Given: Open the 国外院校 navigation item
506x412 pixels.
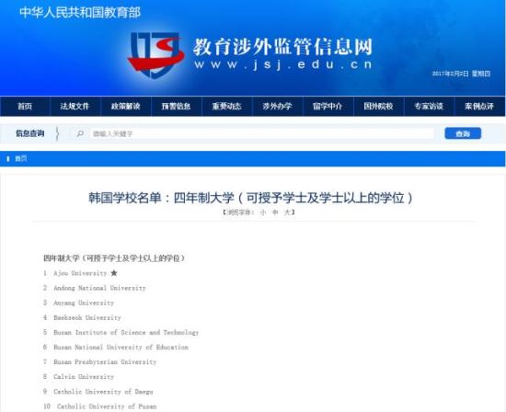Looking at the screenshot, I should (x=378, y=106).
